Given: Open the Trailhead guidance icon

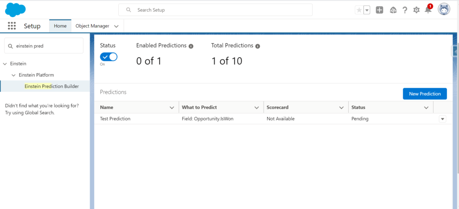Looking at the screenshot, I should 393,10.
